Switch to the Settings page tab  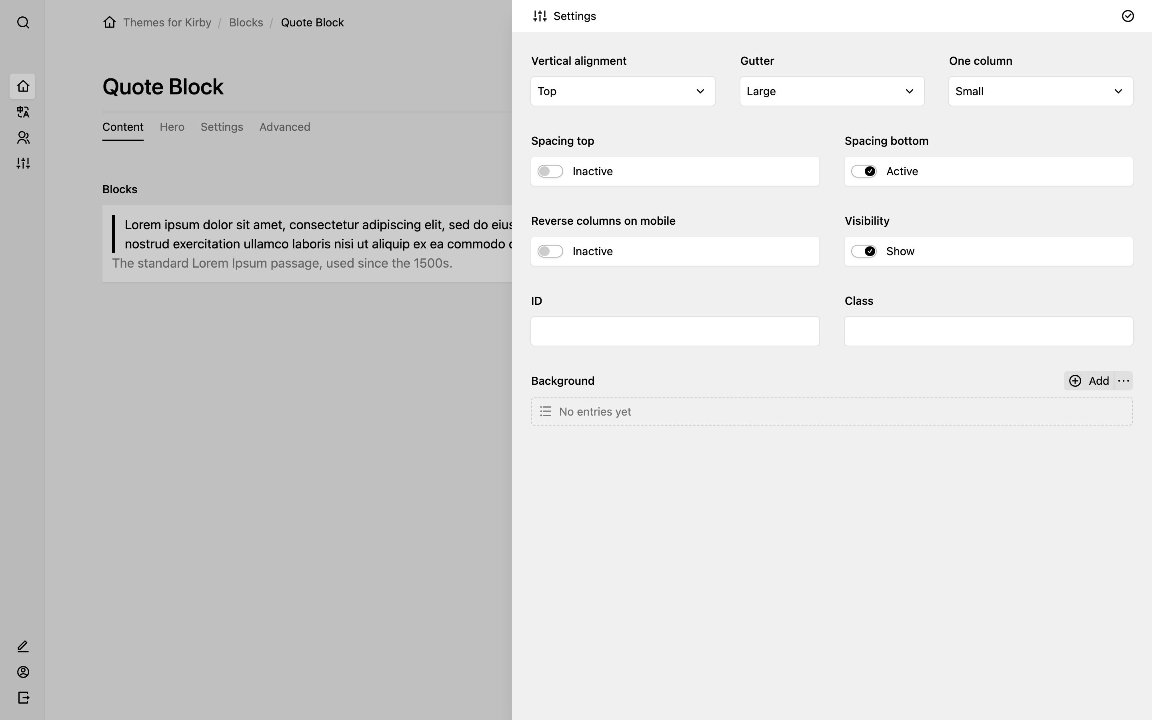[x=222, y=127]
